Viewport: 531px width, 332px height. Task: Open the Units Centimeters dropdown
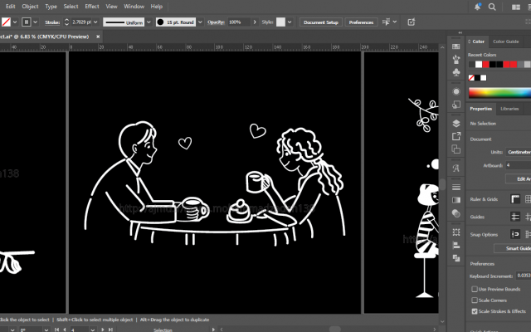(519, 152)
